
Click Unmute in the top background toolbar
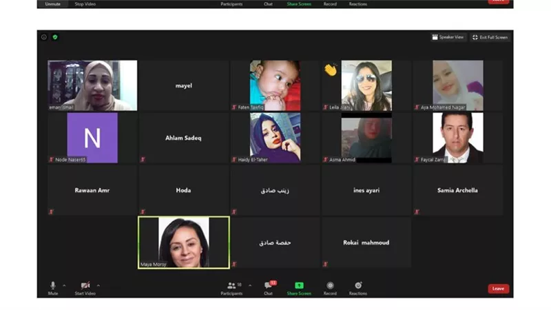53,4
